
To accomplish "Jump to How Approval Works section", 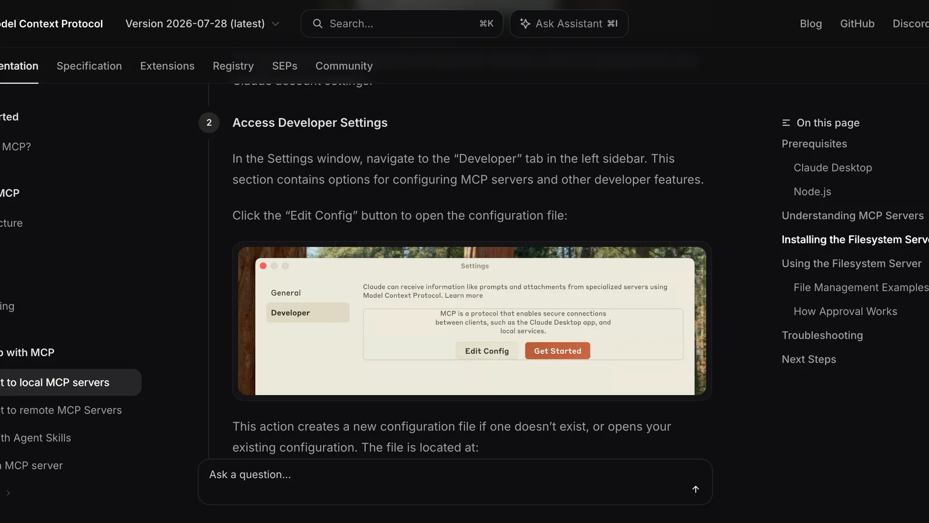I will click(845, 311).
